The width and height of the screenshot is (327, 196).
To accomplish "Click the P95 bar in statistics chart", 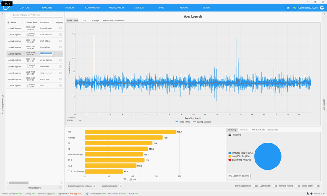I will [130, 132].
